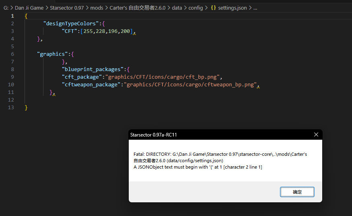Screen dimensions: 352x216
Task: Select line number 1 in the gutter
Action: tap(12, 16)
